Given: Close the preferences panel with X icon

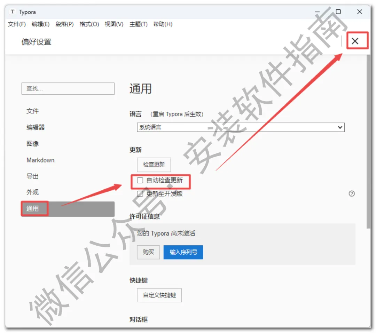Looking at the screenshot, I should (x=355, y=41).
